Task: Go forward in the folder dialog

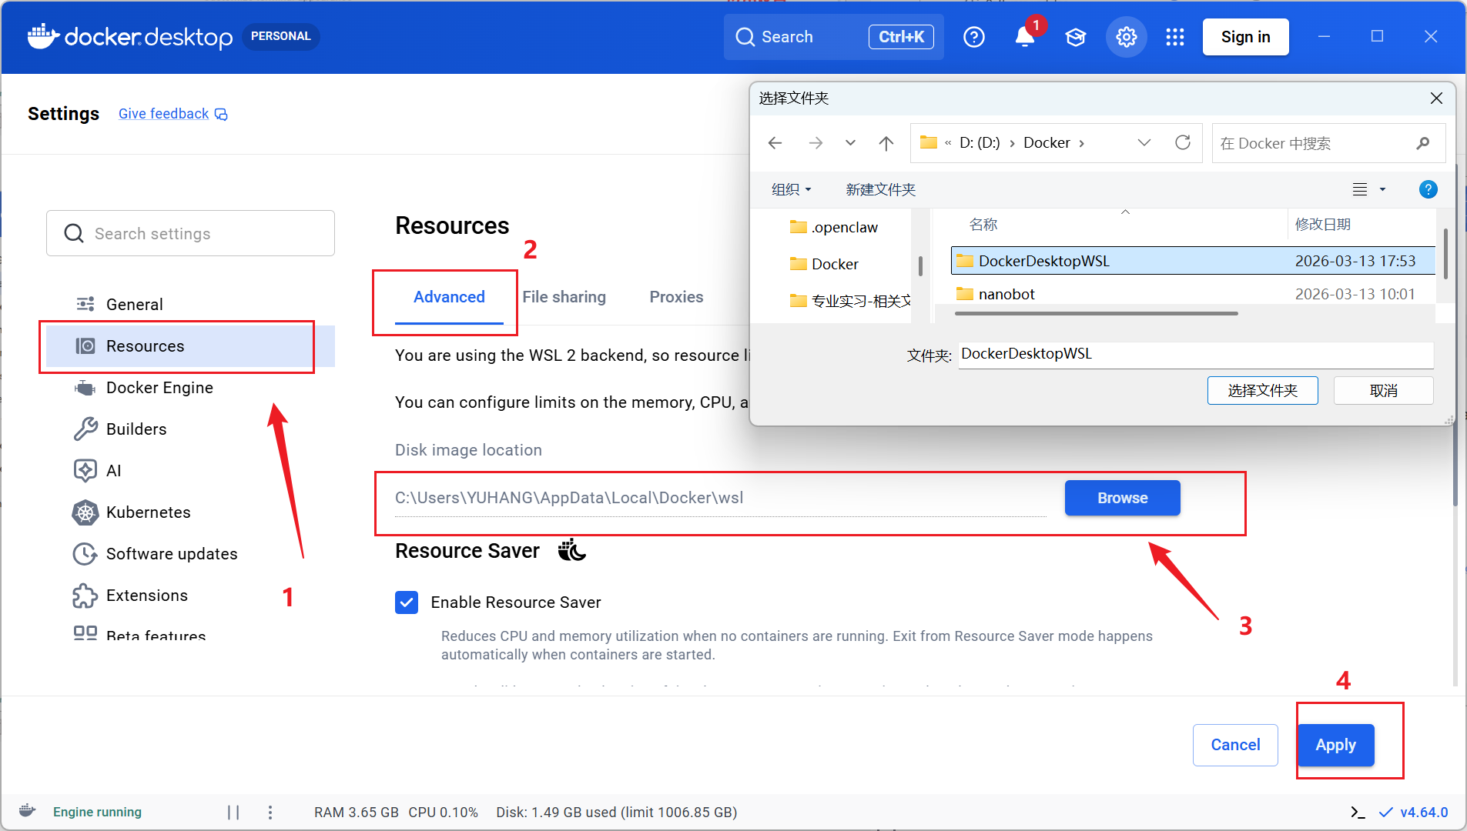Action: coord(816,143)
